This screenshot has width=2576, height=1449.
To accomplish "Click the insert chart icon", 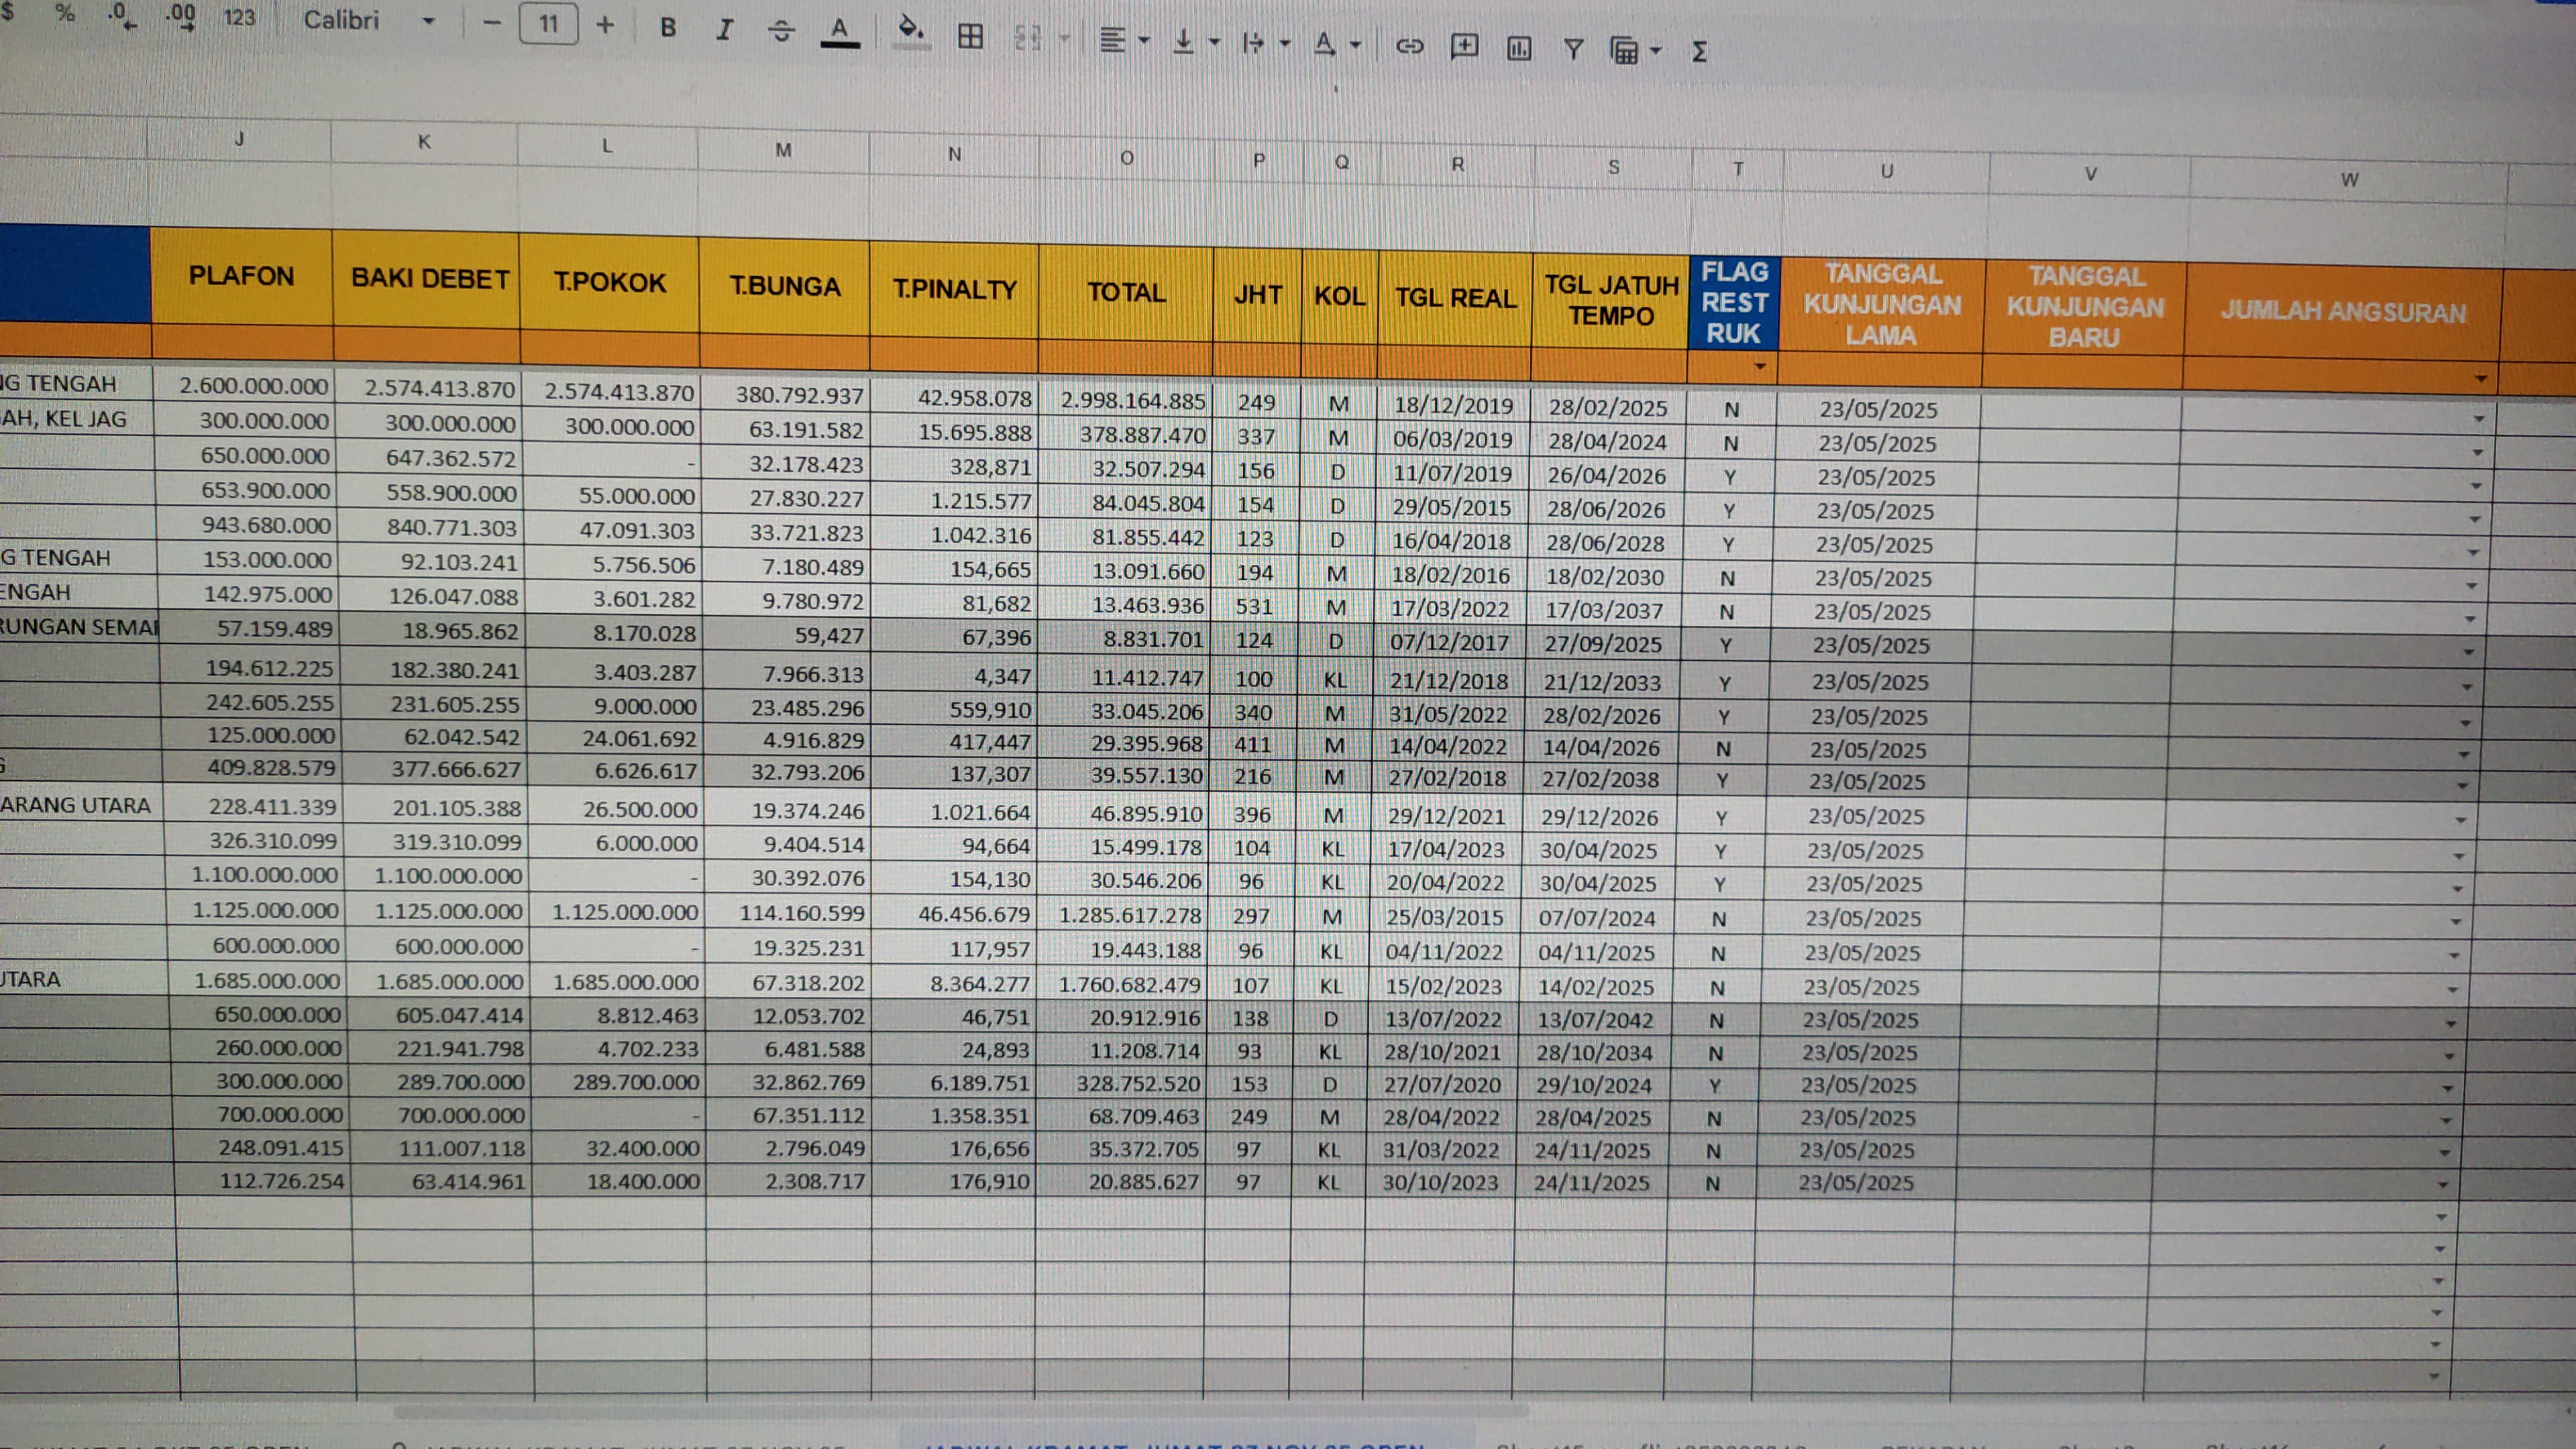I will pos(1518,48).
